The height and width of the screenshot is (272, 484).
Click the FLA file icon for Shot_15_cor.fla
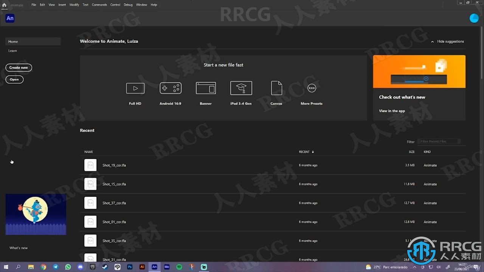[90, 184]
